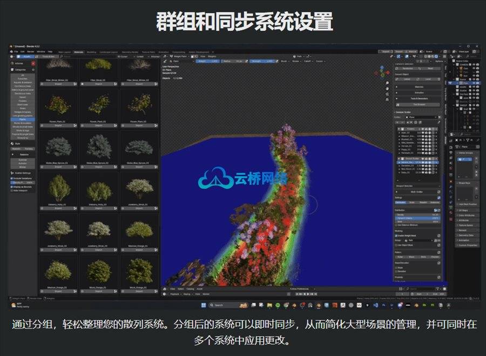Switch to the Modeling workspace tab
The width and height of the screenshot is (486, 356).
pyautogui.click(x=91, y=52)
